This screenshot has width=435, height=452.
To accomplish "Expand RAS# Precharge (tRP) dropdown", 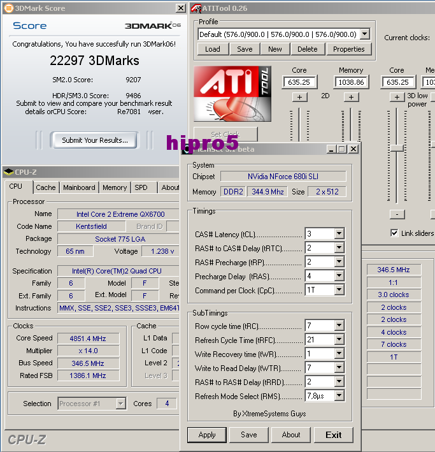I will (339, 262).
